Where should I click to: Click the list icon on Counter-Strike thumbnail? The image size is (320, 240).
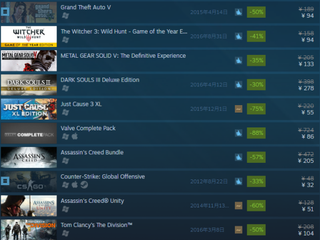pos(5,181)
